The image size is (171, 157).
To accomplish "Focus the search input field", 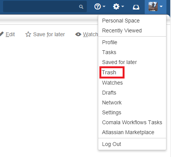I will (45, 6).
